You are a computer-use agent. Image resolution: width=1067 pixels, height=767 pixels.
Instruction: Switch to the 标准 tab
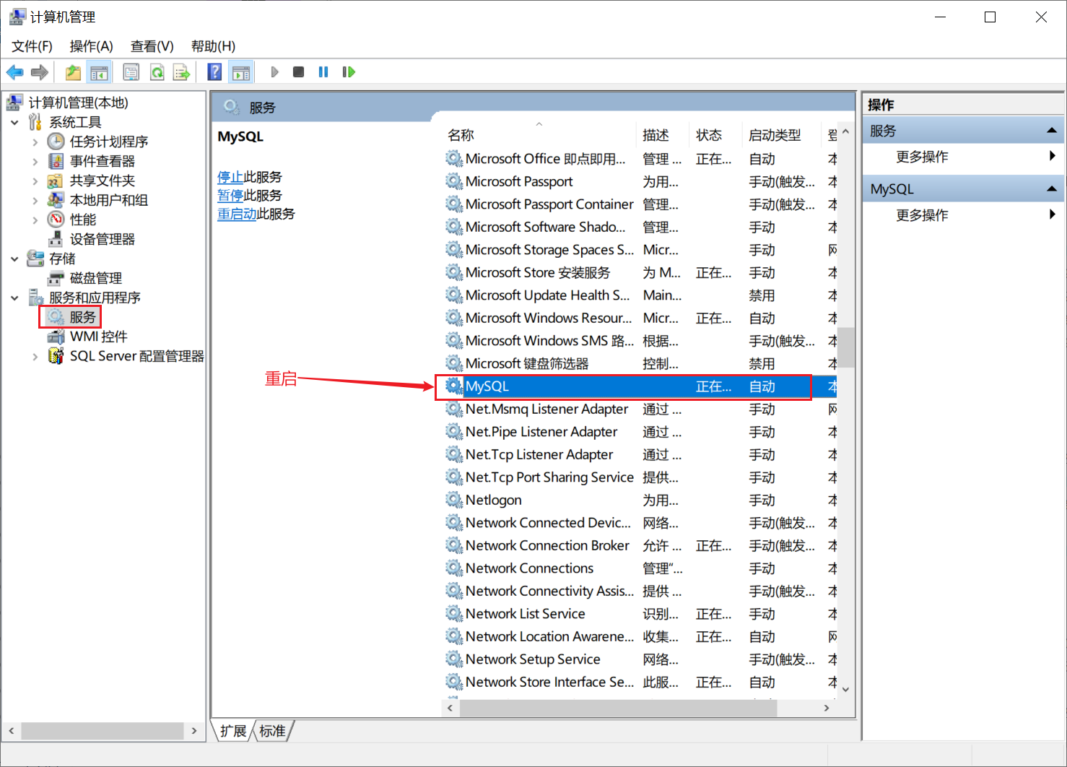pyautogui.click(x=272, y=731)
